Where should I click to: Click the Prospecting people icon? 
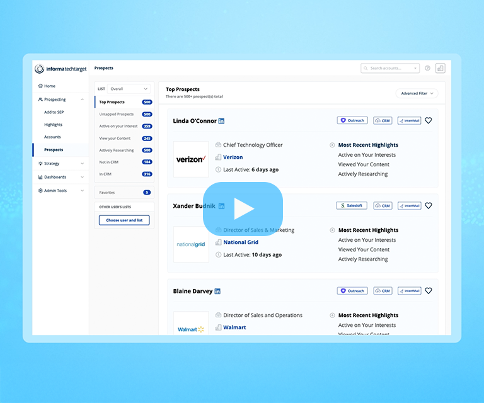point(40,99)
